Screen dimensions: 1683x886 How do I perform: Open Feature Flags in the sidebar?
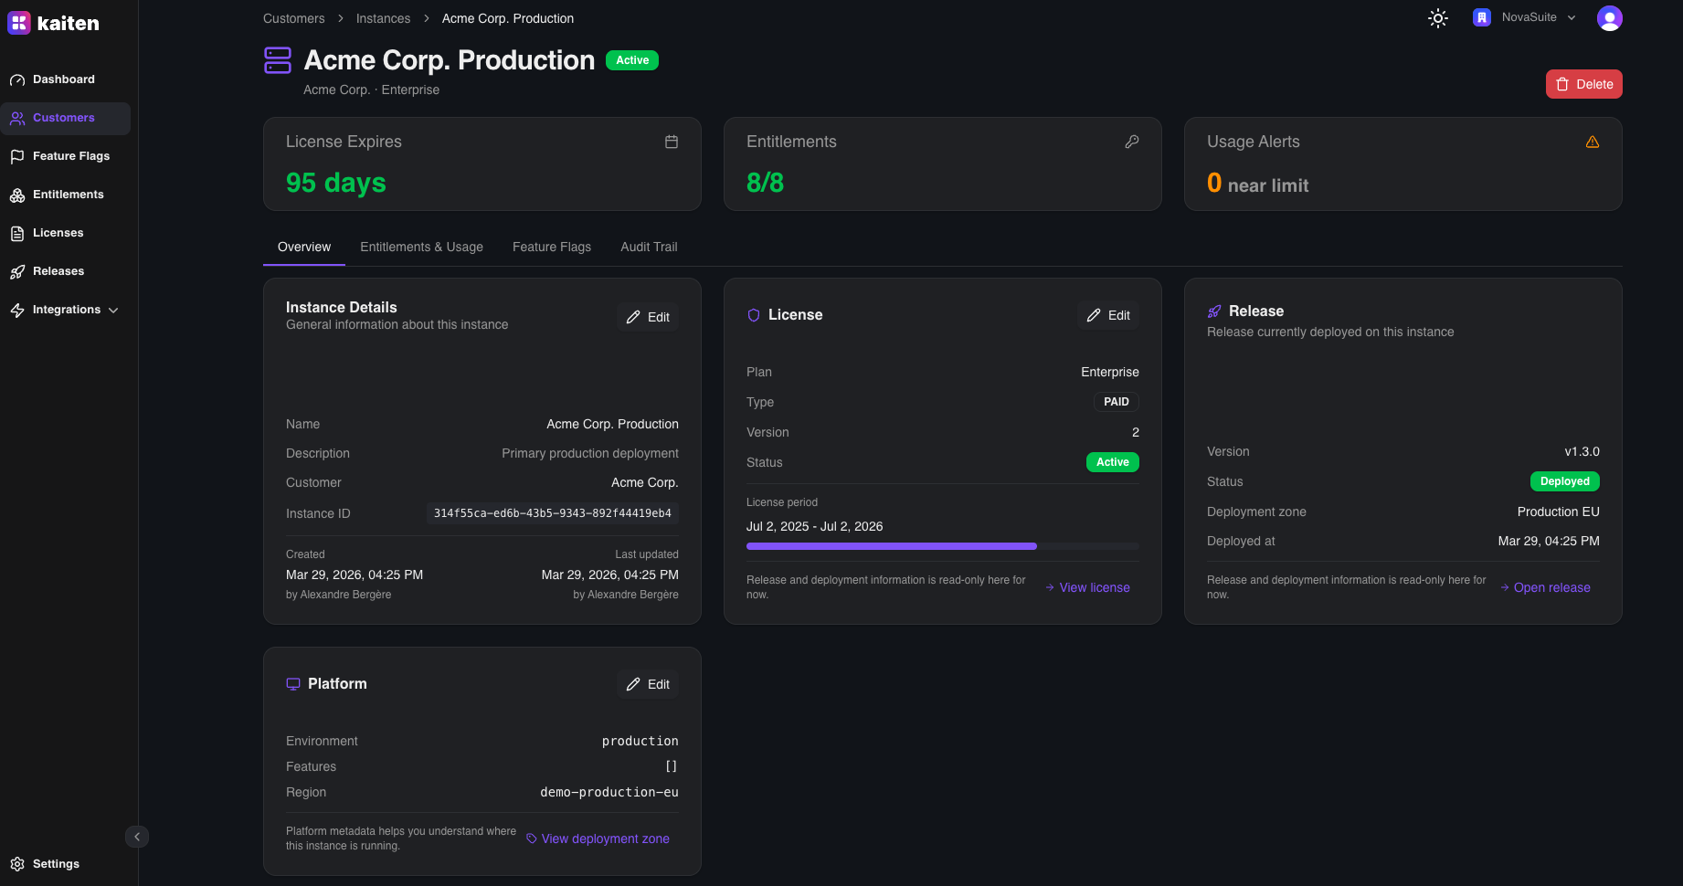coord(70,156)
